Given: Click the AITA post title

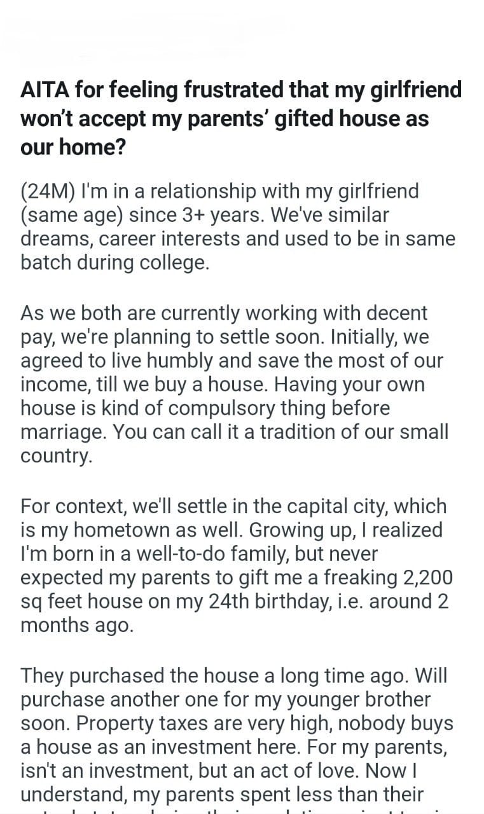Looking at the screenshot, I should click(x=241, y=118).
